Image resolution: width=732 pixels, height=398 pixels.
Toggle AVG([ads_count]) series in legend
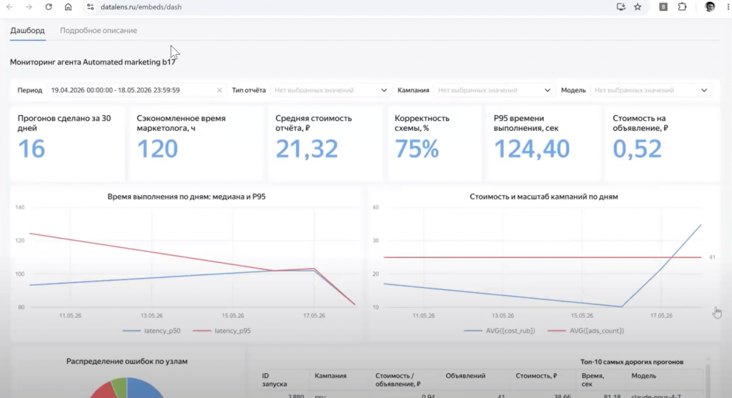[586, 330]
